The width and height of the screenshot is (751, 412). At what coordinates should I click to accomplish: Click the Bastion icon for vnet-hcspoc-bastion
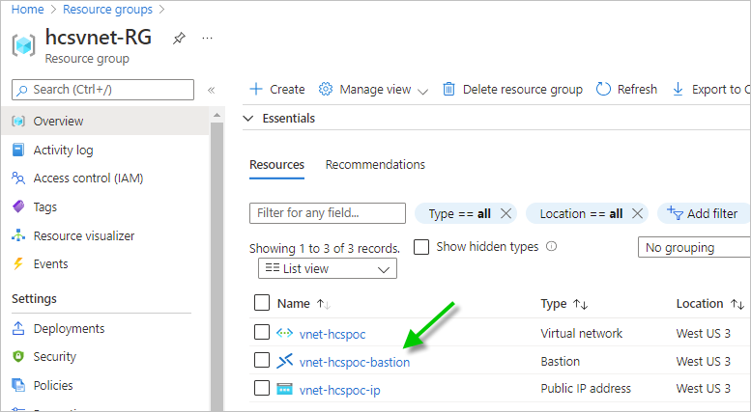pos(284,361)
